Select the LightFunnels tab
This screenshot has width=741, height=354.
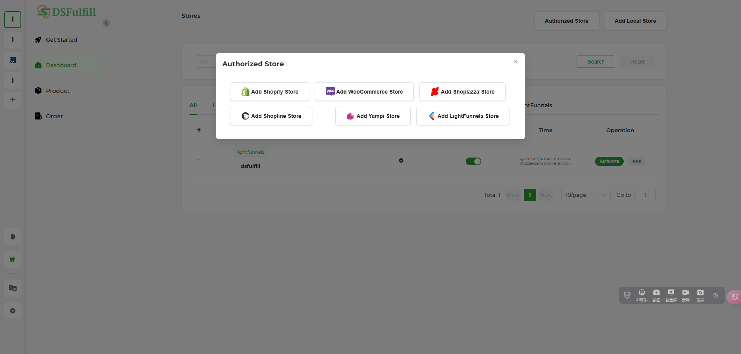(x=538, y=105)
